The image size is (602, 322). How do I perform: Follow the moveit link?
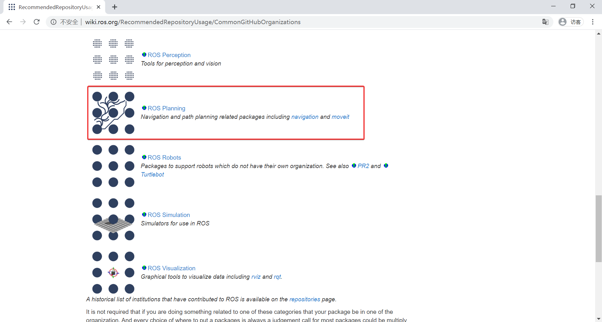click(341, 117)
